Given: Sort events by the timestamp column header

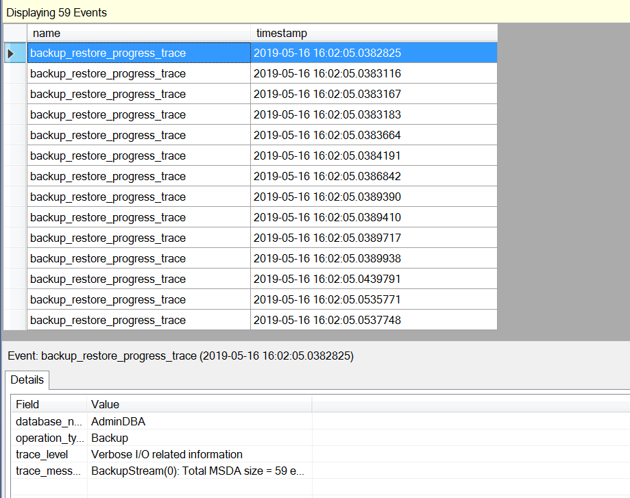Looking at the screenshot, I should [374, 33].
